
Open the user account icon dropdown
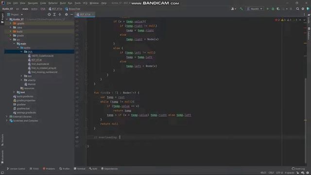pyautogui.click(x=233, y=9)
